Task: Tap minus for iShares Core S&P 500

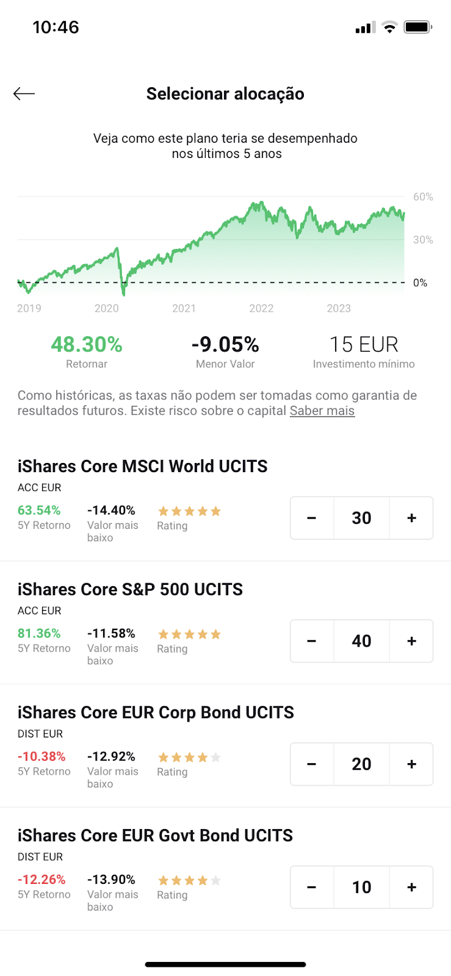Action: pyautogui.click(x=312, y=641)
